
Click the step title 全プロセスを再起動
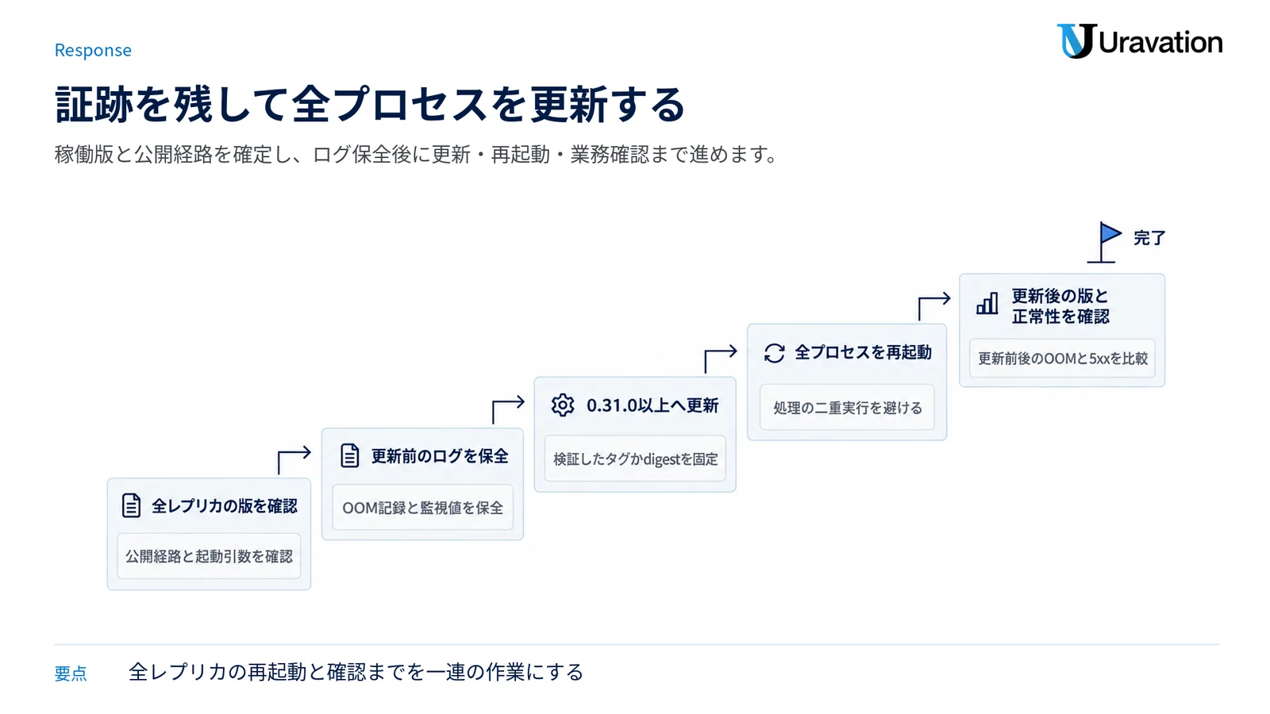(x=864, y=352)
